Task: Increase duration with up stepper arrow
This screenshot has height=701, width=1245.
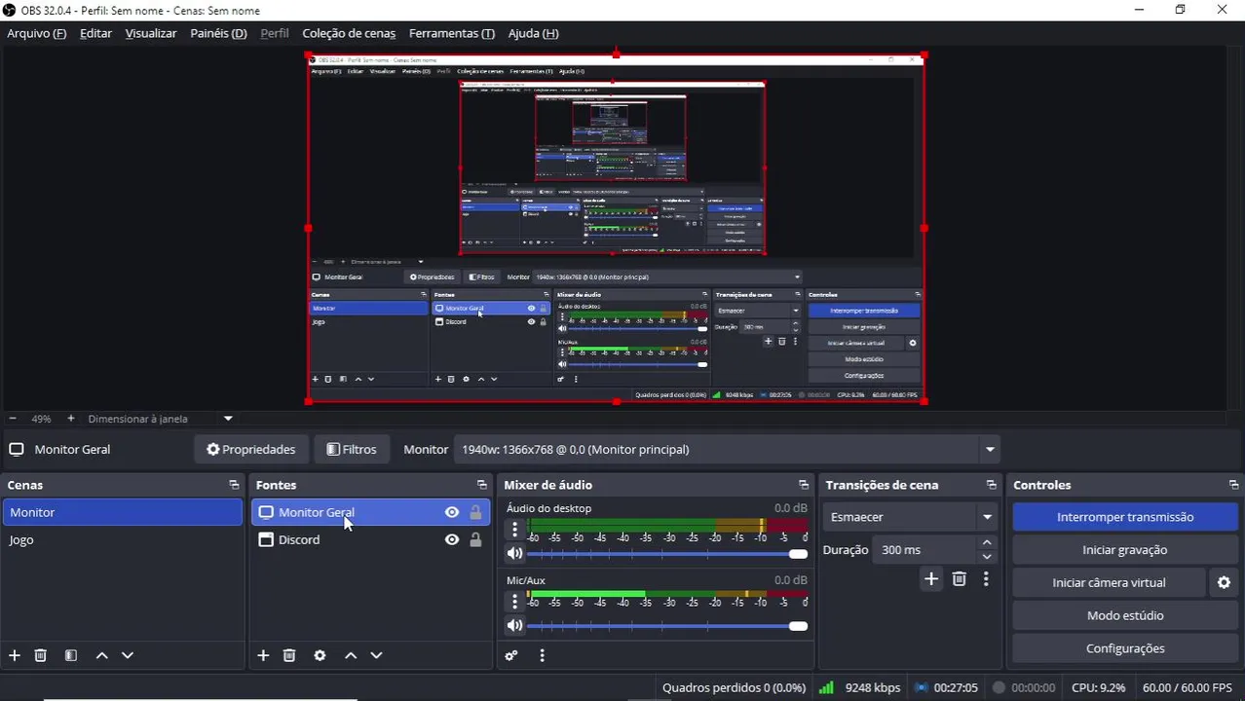Action: tap(987, 543)
